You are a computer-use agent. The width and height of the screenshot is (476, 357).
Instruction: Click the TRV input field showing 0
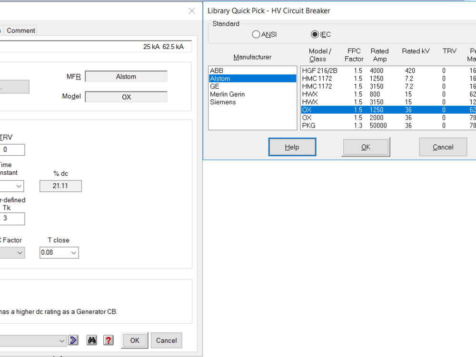(12, 149)
